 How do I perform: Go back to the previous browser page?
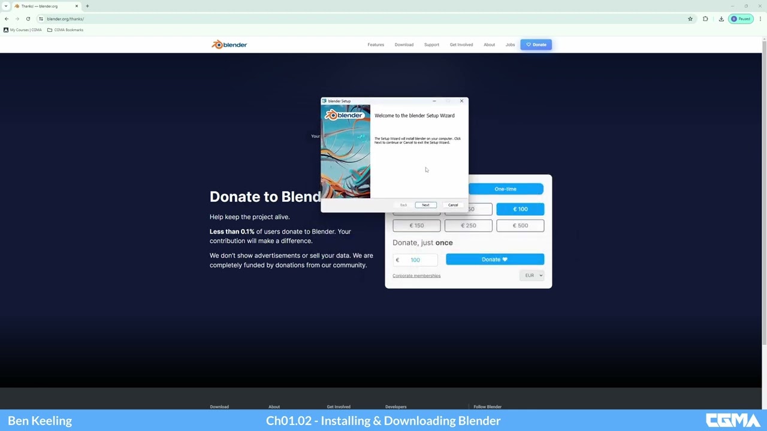(x=7, y=19)
